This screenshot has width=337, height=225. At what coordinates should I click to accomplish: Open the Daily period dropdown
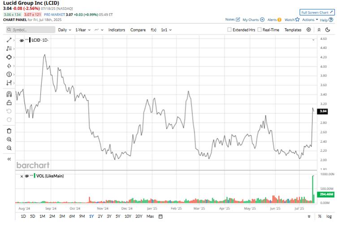click(x=65, y=30)
